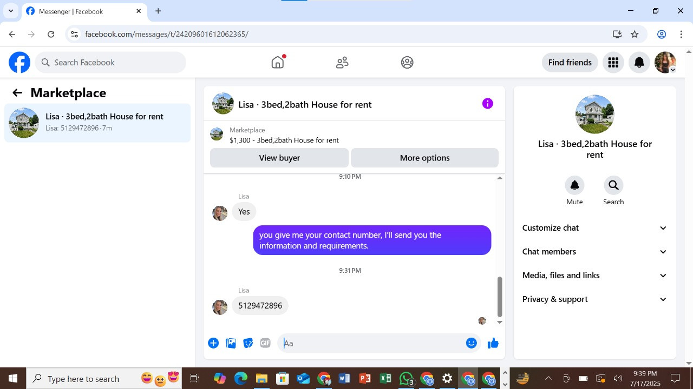Focus the Search Facebook field
Image resolution: width=693 pixels, height=389 pixels.
pyautogui.click(x=111, y=63)
